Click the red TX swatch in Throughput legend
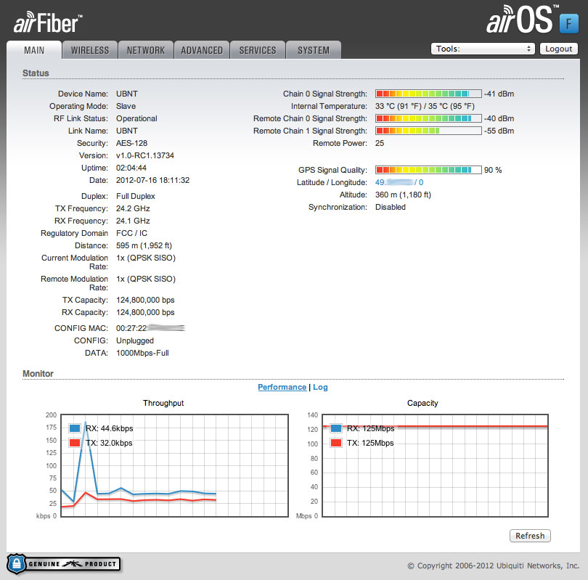This screenshot has width=588, height=580. point(75,443)
